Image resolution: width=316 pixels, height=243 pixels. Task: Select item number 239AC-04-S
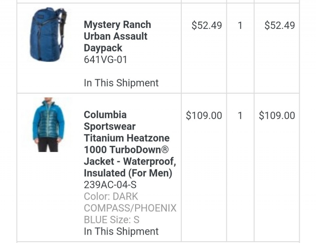(x=110, y=185)
